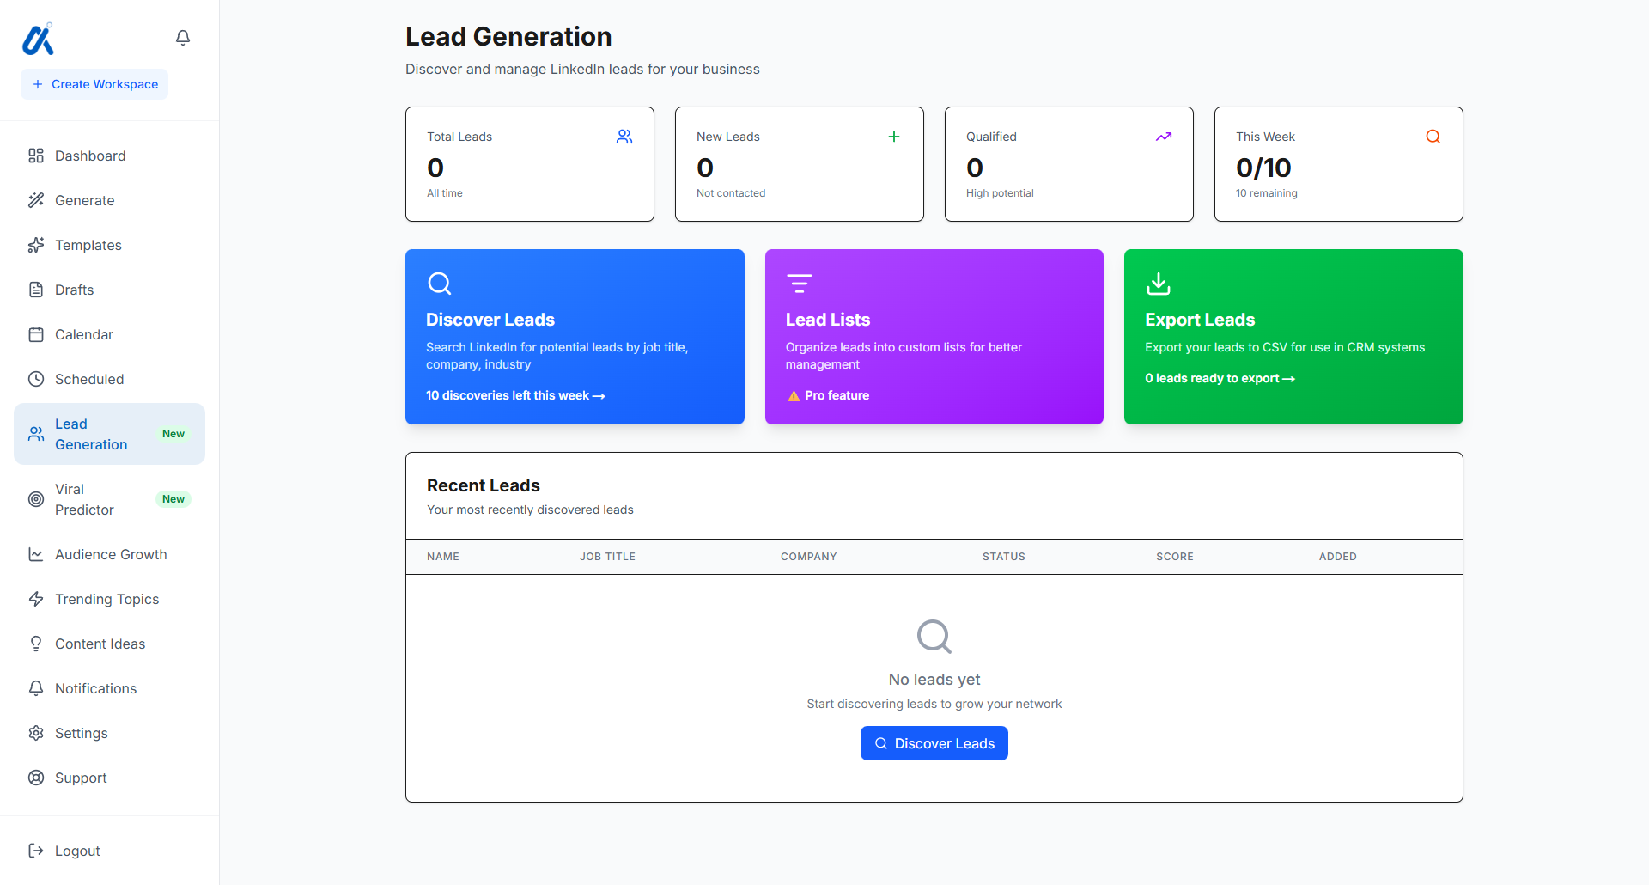This screenshot has height=885, width=1649.
Task: Click the Viral Predictor target icon
Action: tap(36, 499)
